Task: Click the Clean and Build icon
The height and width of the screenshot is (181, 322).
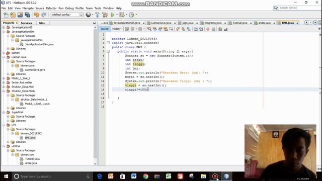Action: click(105, 15)
